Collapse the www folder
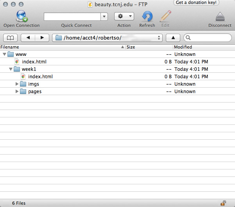The image size is (235, 207). click(x=4, y=54)
